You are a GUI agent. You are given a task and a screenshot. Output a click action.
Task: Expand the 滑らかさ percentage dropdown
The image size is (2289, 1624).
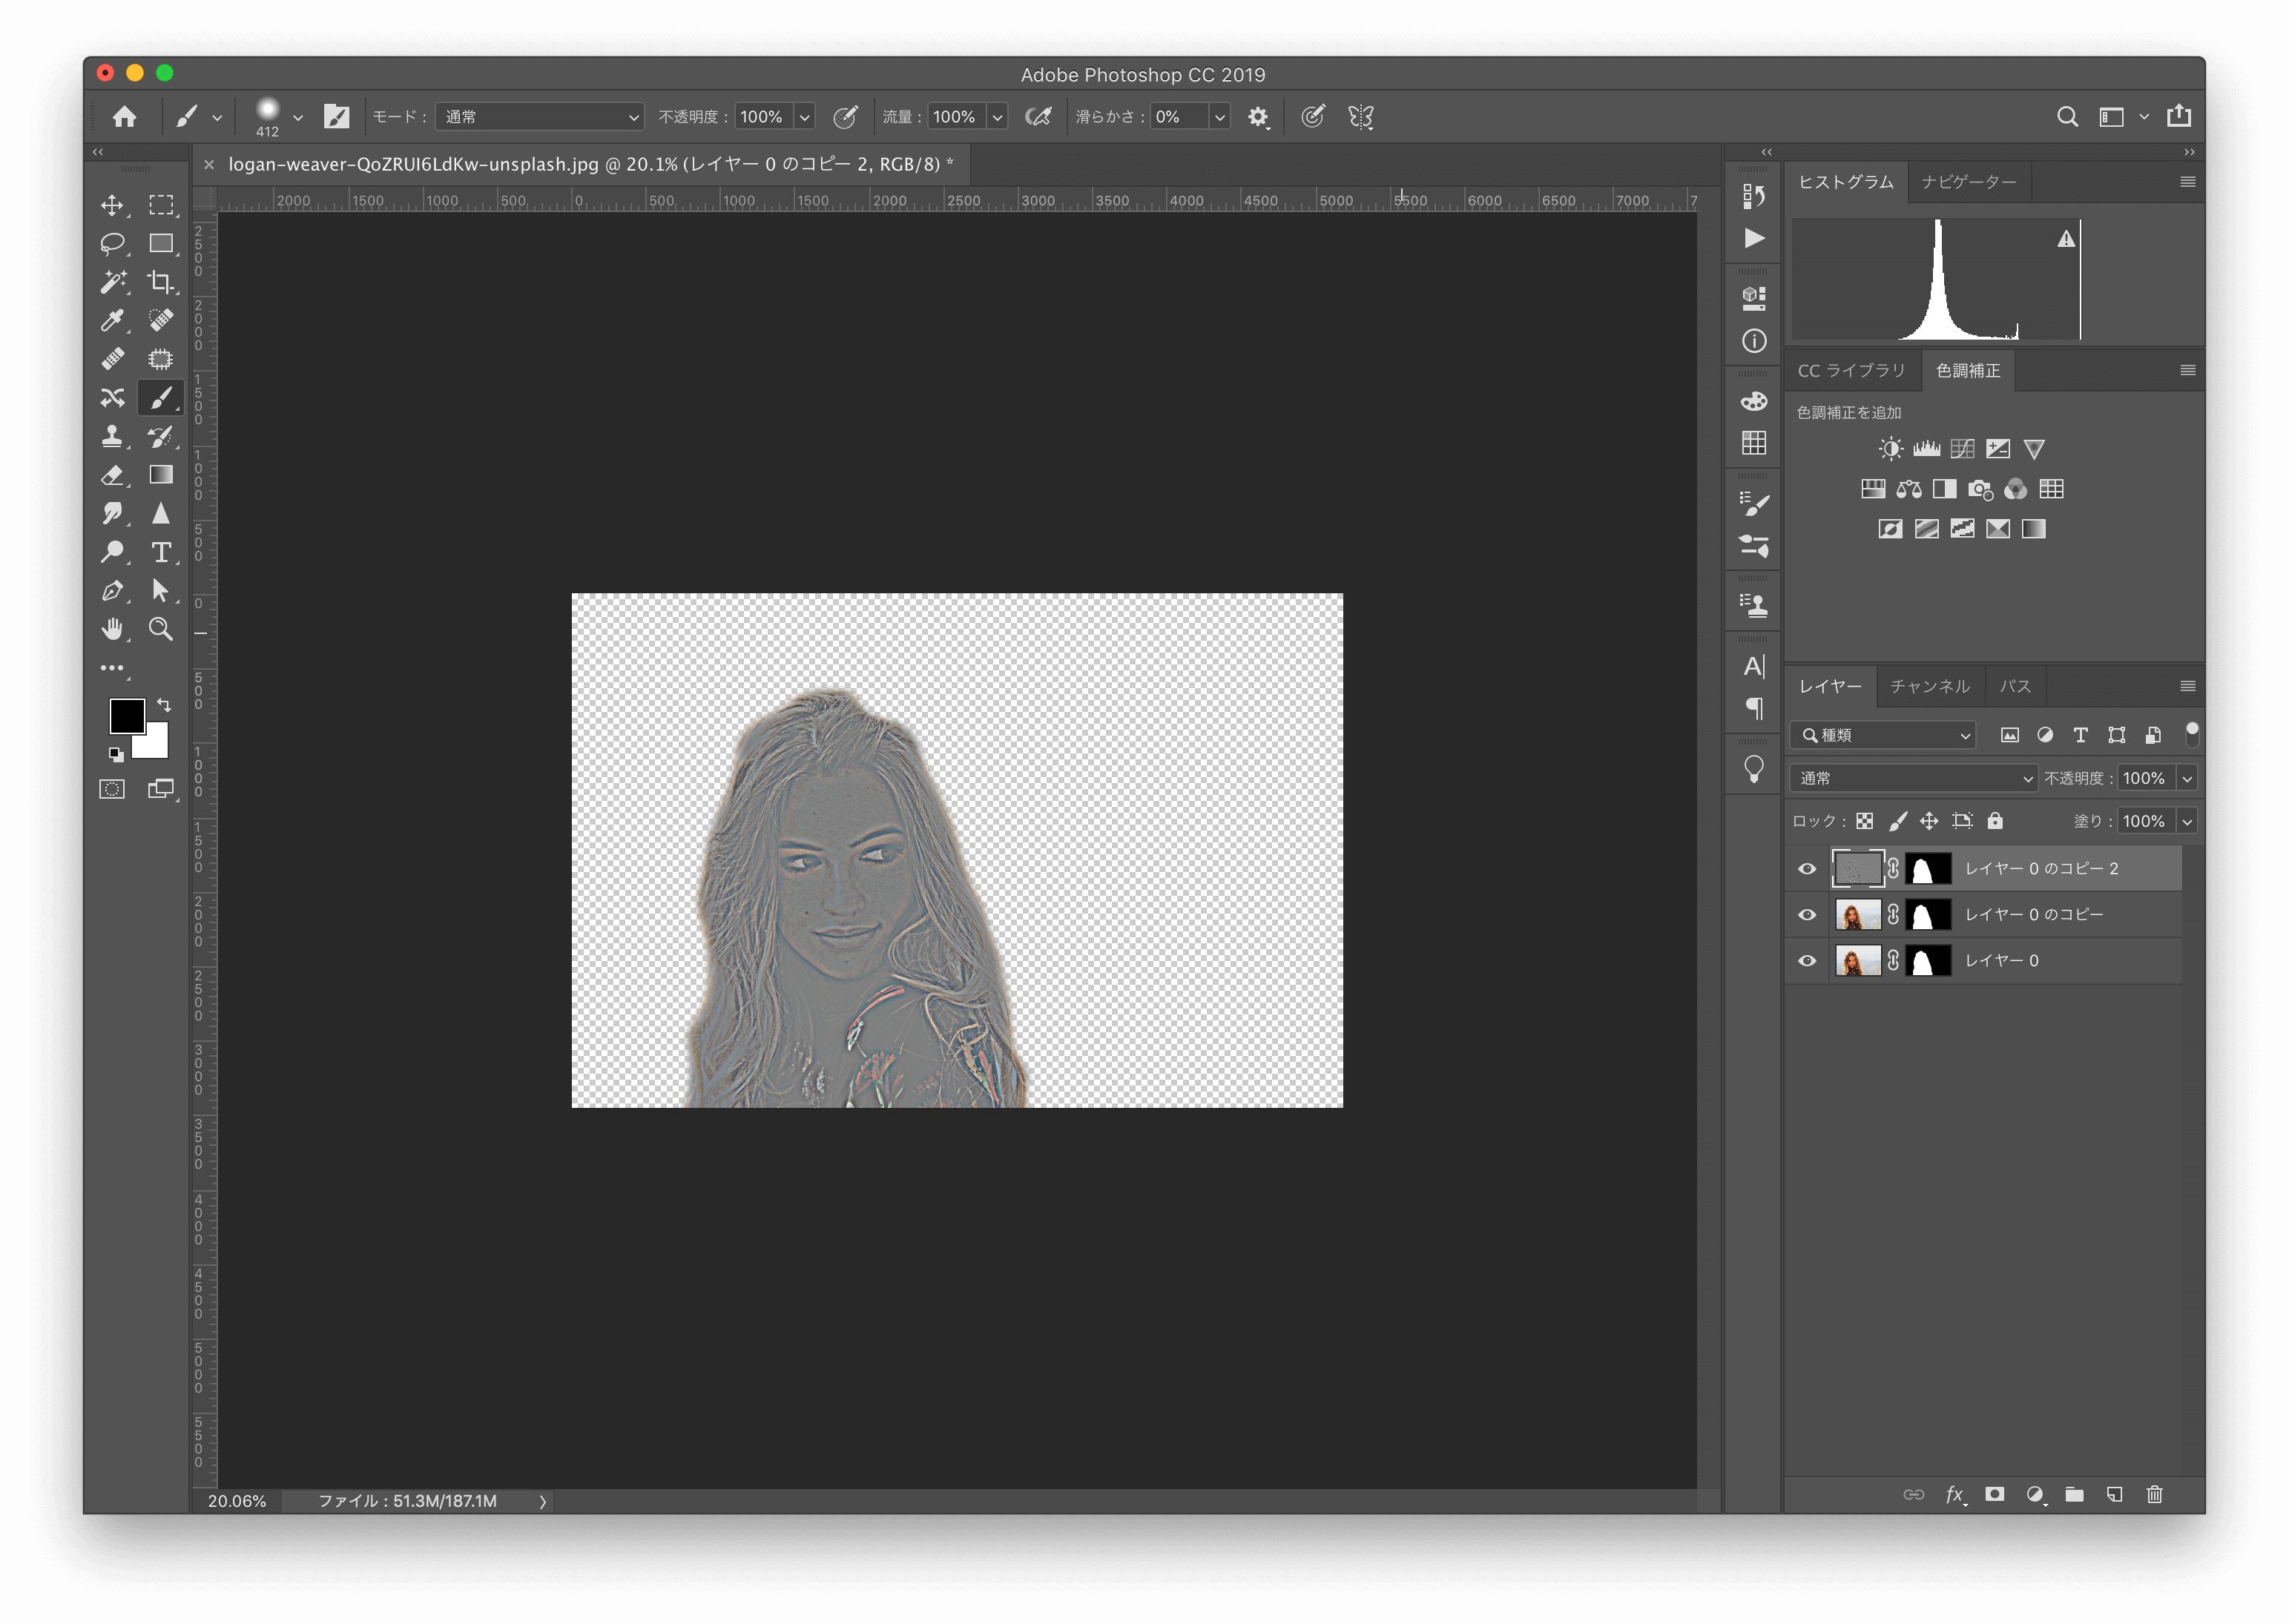pyautogui.click(x=1219, y=116)
